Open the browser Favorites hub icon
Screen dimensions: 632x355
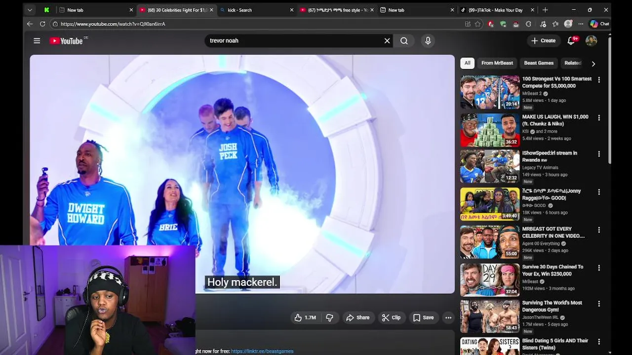coord(555,24)
